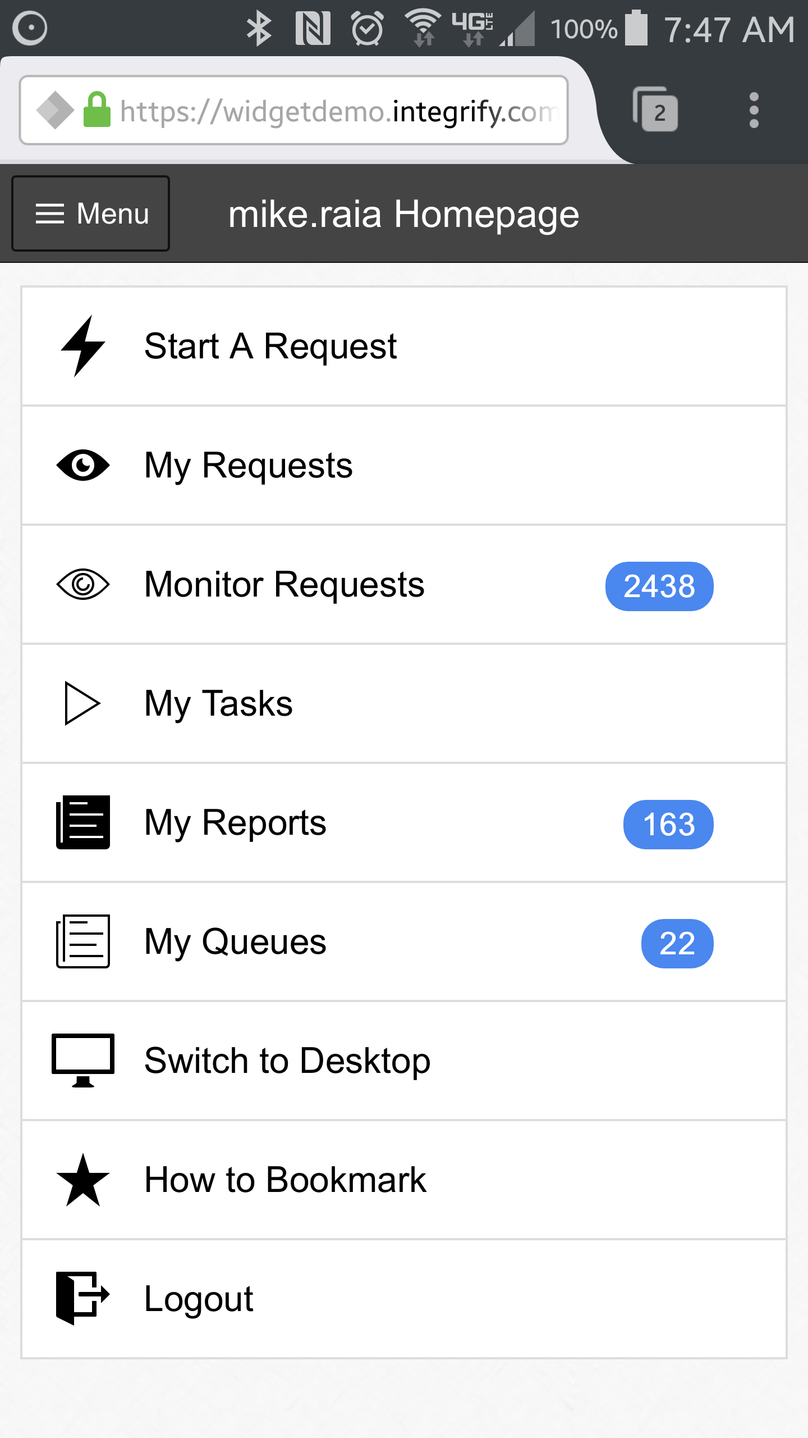The width and height of the screenshot is (808, 1438).
Task: Open the browser three-dot overflow menu
Action: point(754,110)
